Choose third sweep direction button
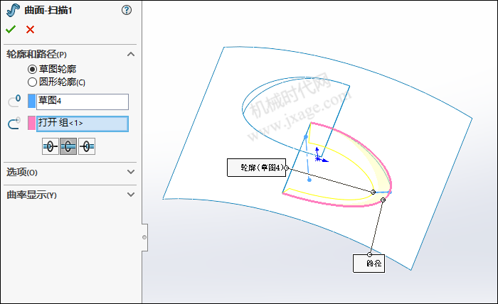 point(87,146)
